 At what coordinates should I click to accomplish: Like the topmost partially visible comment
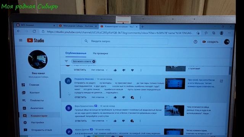(115, 70)
